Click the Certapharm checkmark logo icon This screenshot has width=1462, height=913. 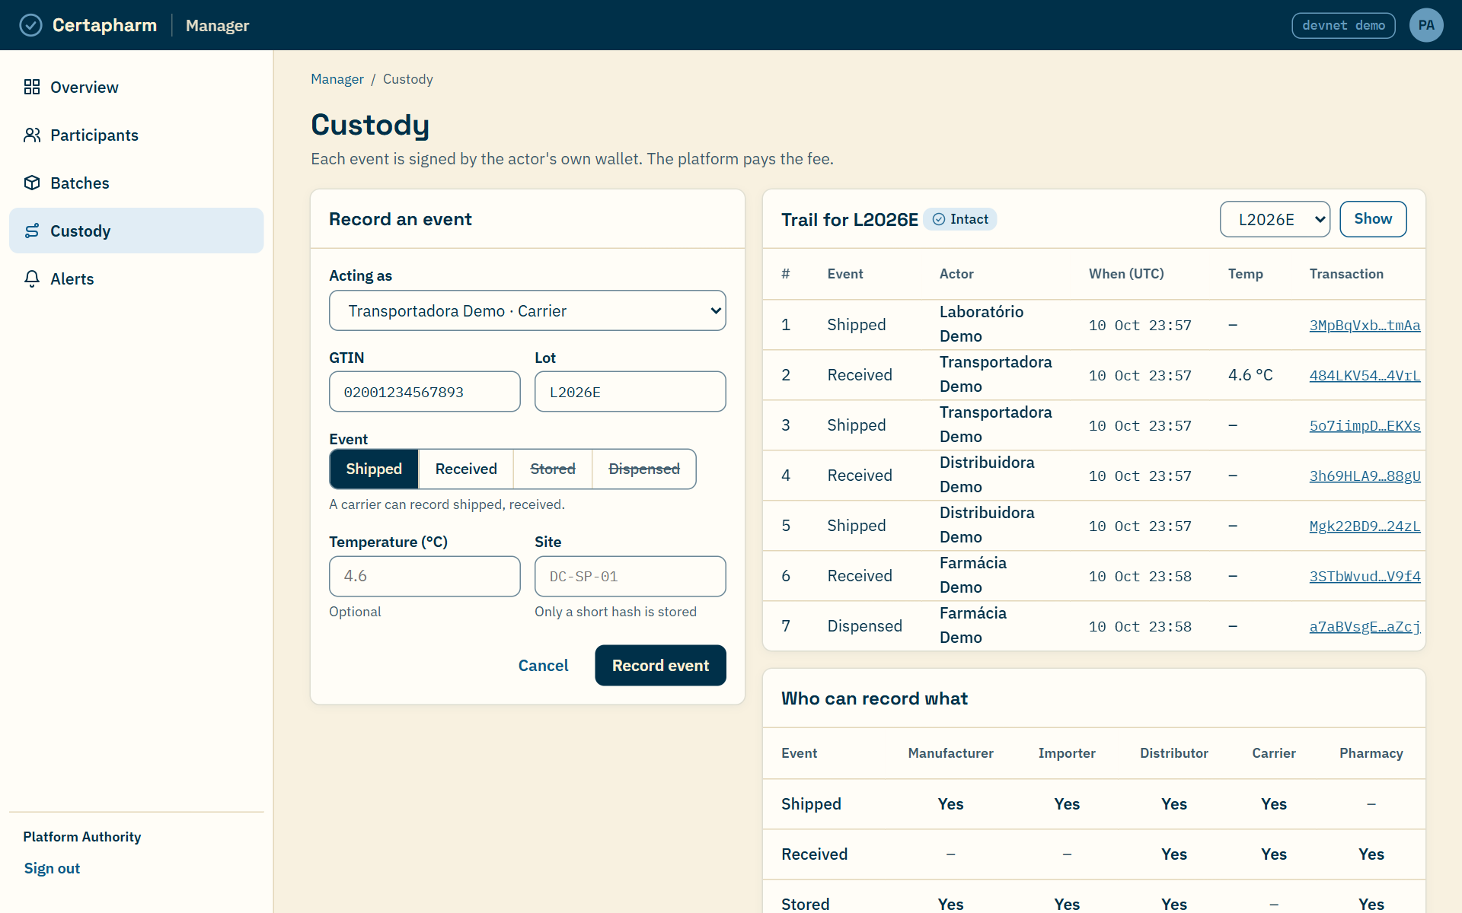(x=30, y=25)
